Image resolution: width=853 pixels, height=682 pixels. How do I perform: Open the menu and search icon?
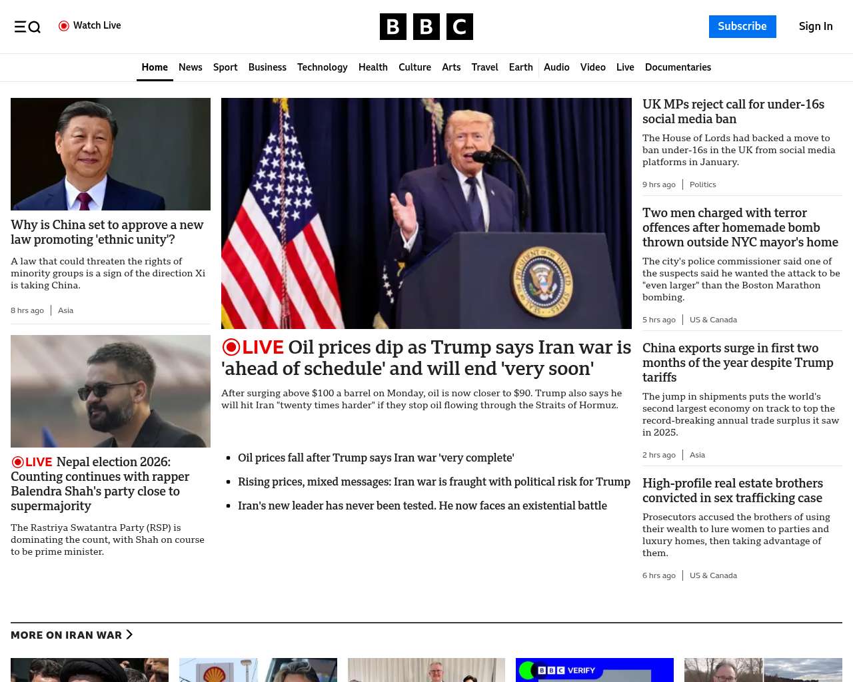27,27
